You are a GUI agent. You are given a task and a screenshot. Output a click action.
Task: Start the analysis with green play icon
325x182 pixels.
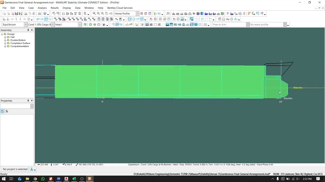(90, 25)
